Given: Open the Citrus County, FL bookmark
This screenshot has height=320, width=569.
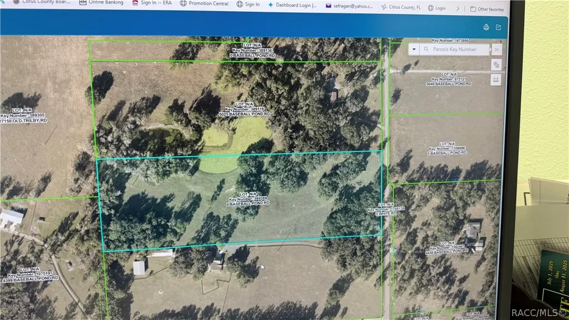Looking at the screenshot, I should tap(401, 7).
